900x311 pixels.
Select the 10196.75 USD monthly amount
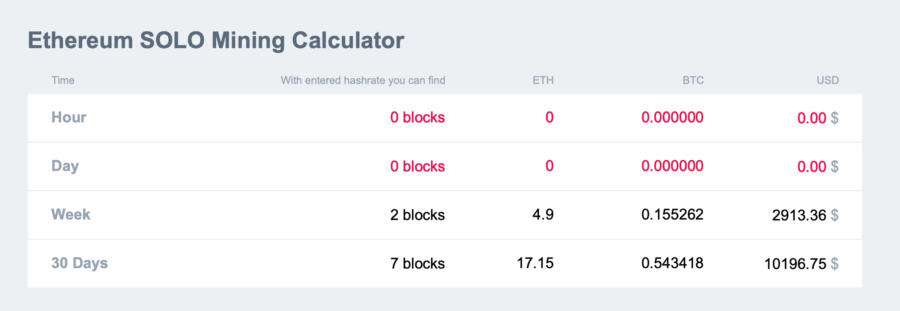coord(795,264)
